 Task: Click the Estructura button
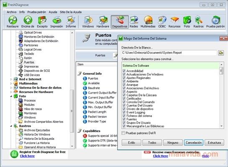click(x=214, y=143)
